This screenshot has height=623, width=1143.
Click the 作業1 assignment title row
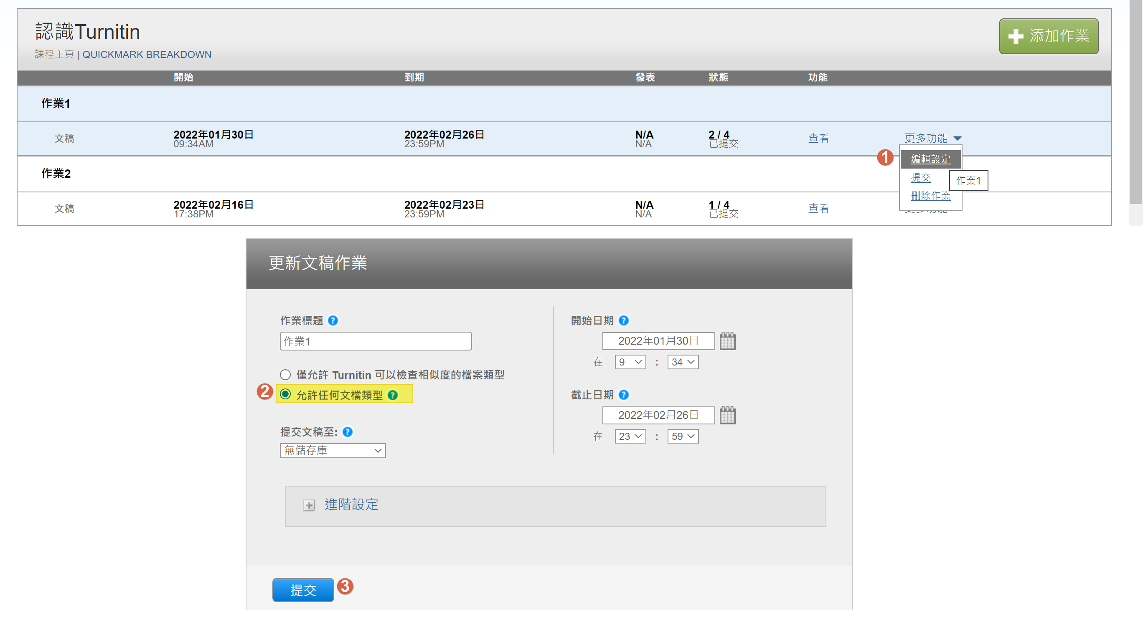564,103
